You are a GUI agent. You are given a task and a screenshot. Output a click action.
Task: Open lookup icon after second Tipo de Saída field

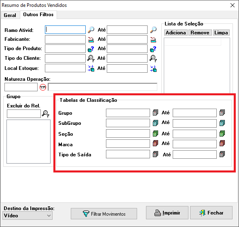222,154
